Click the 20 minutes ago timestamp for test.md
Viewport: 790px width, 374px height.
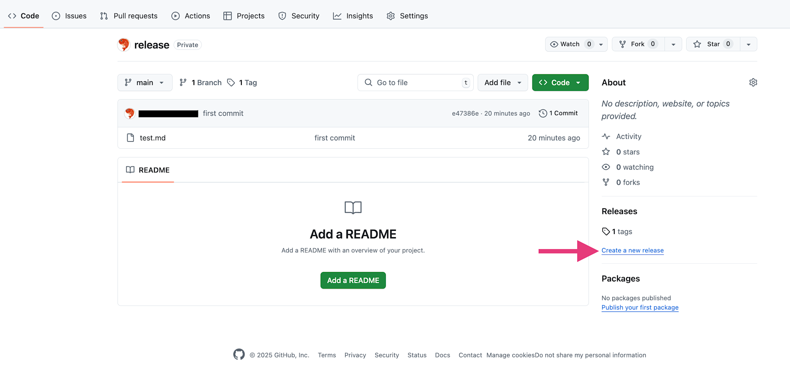[x=554, y=138]
